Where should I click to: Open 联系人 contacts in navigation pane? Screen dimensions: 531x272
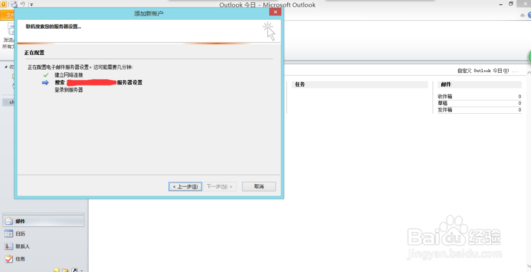pyautogui.click(x=44, y=246)
